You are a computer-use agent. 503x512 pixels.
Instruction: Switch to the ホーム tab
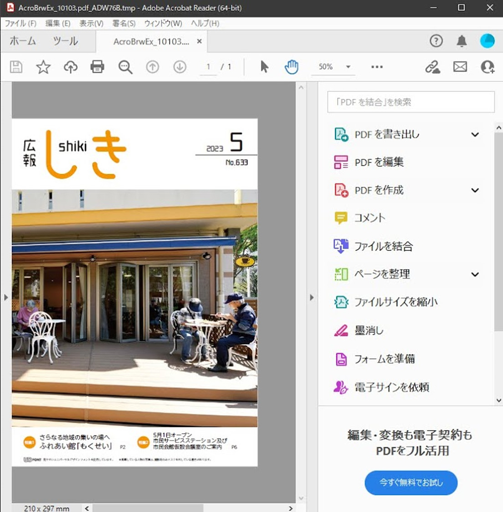click(22, 41)
